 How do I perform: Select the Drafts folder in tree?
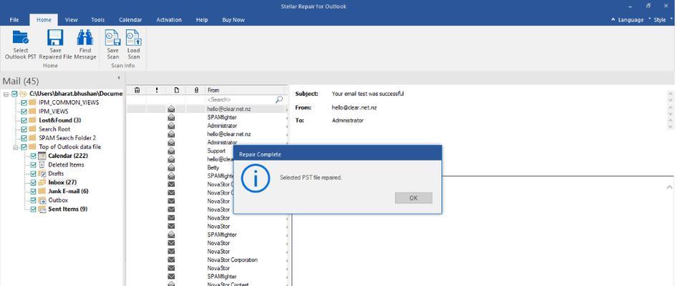click(56, 174)
